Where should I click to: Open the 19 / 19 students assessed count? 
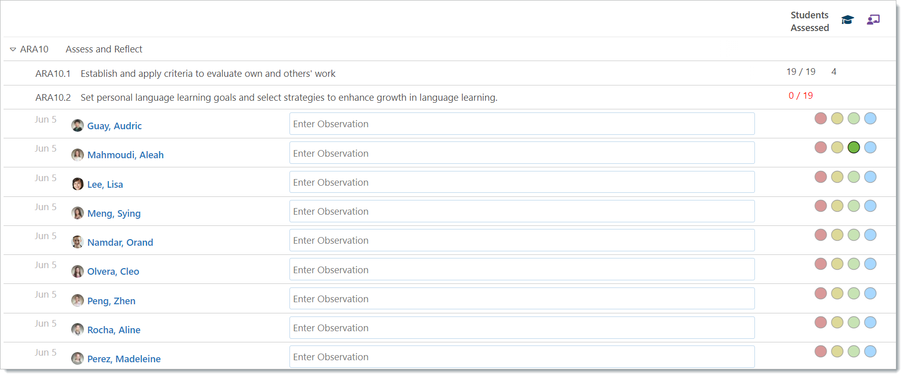[801, 72]
